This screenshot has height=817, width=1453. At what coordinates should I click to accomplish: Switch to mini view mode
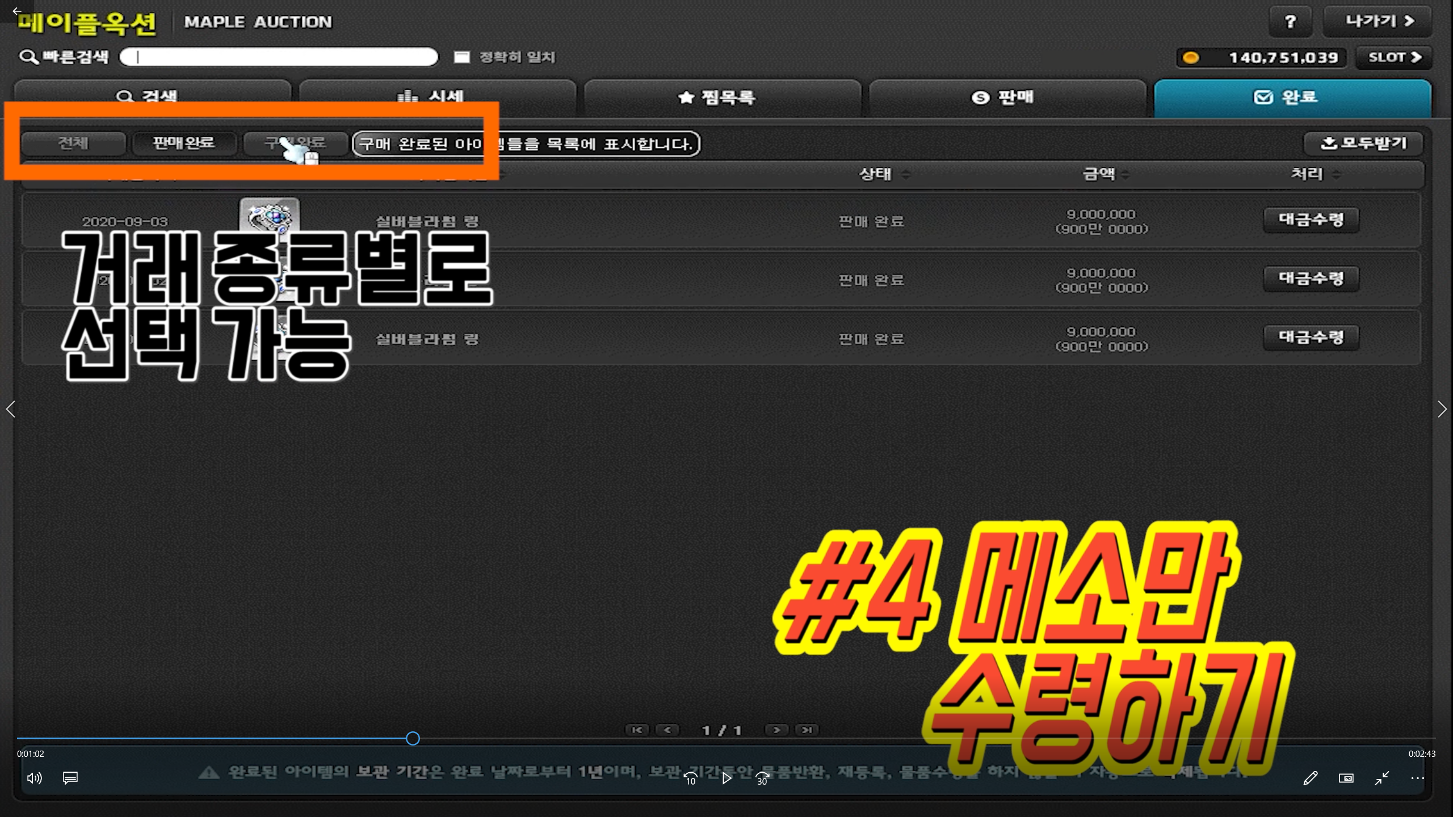[1346, 778]
